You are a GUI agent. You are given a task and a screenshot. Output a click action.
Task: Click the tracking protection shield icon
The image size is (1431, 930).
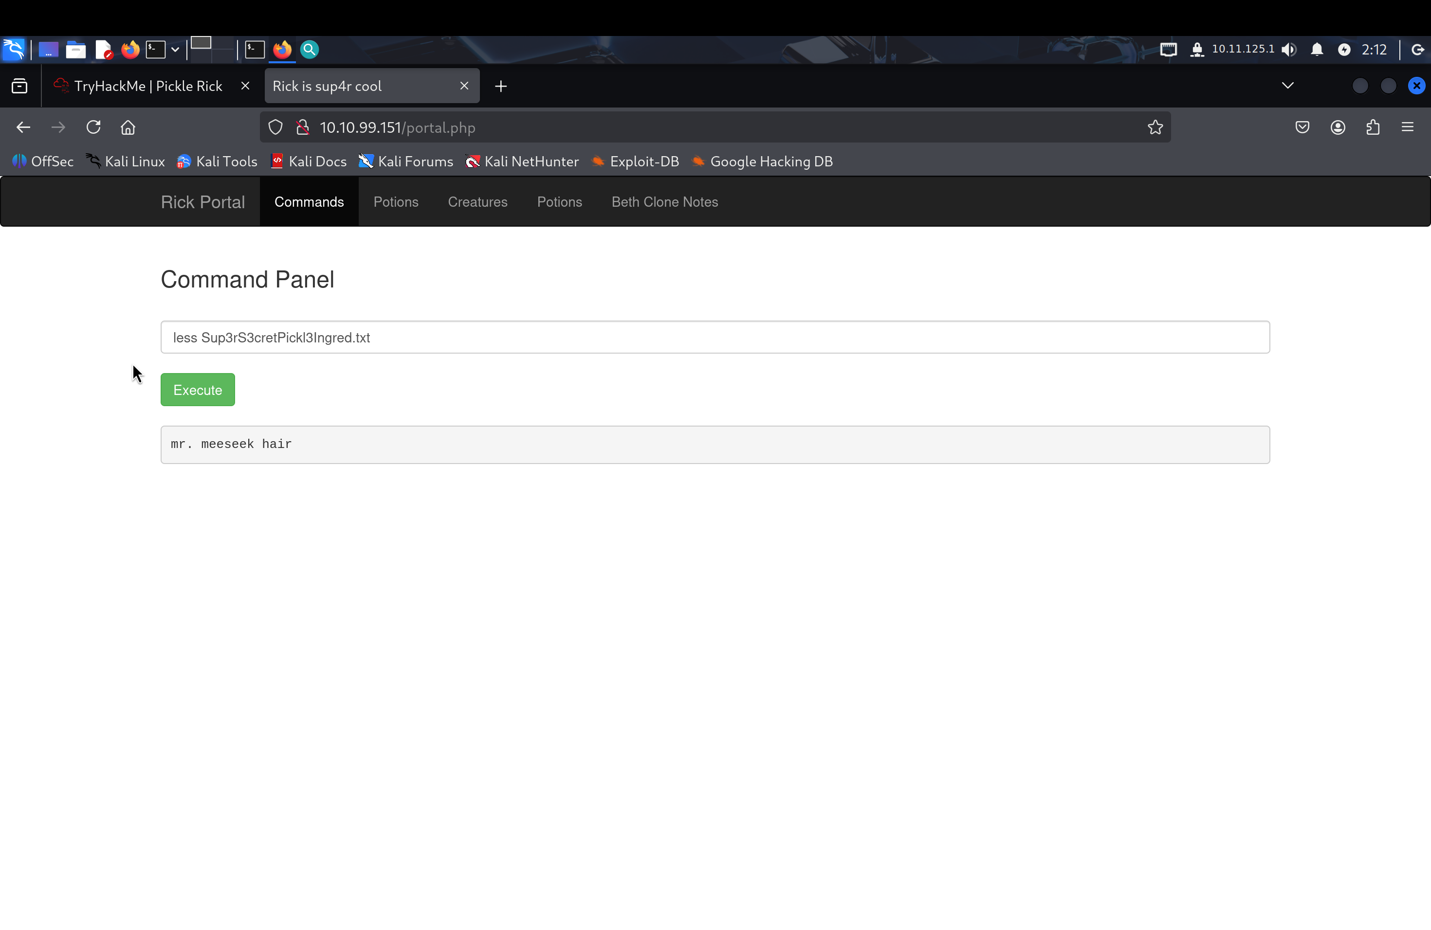[275, 127]
